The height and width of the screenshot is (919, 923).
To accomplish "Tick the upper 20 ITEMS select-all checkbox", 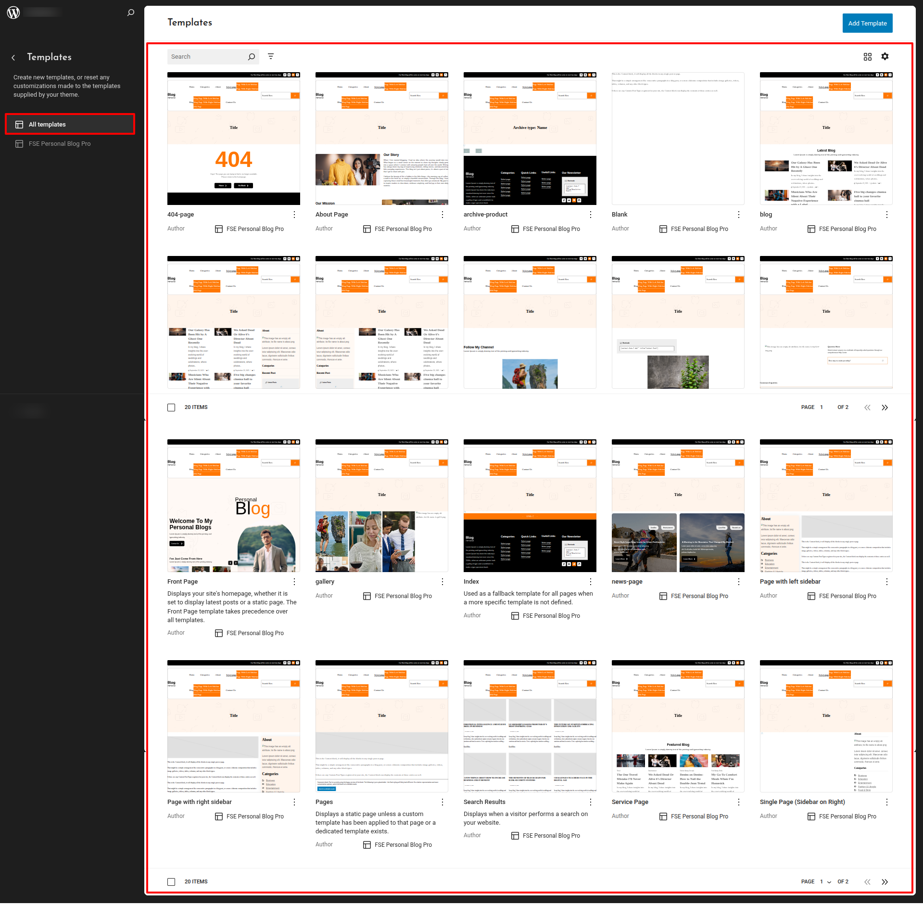I will pos(171,408).
